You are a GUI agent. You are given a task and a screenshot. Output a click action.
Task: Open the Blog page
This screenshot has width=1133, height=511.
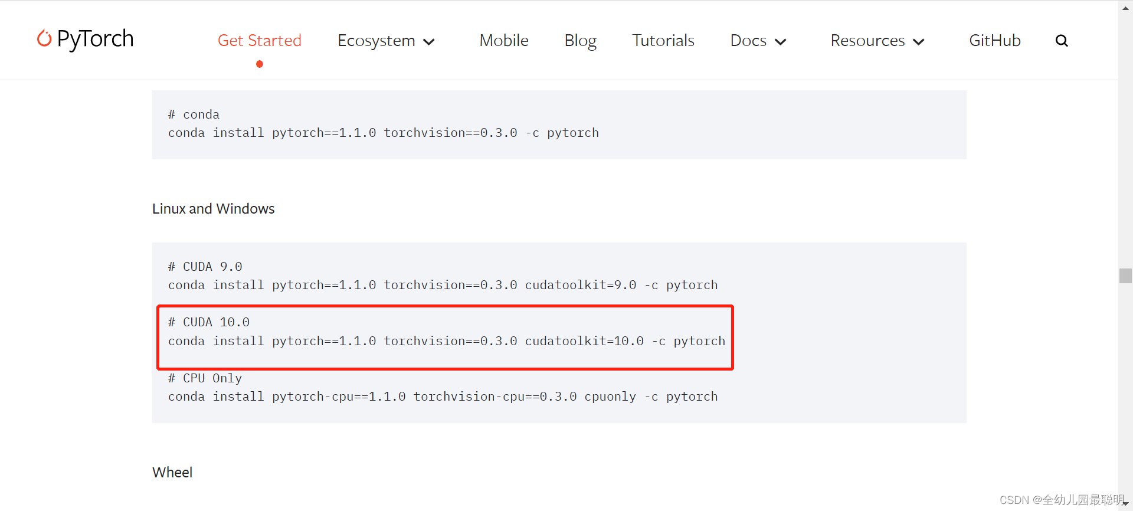pyautogui.click(x=580, y=40)
